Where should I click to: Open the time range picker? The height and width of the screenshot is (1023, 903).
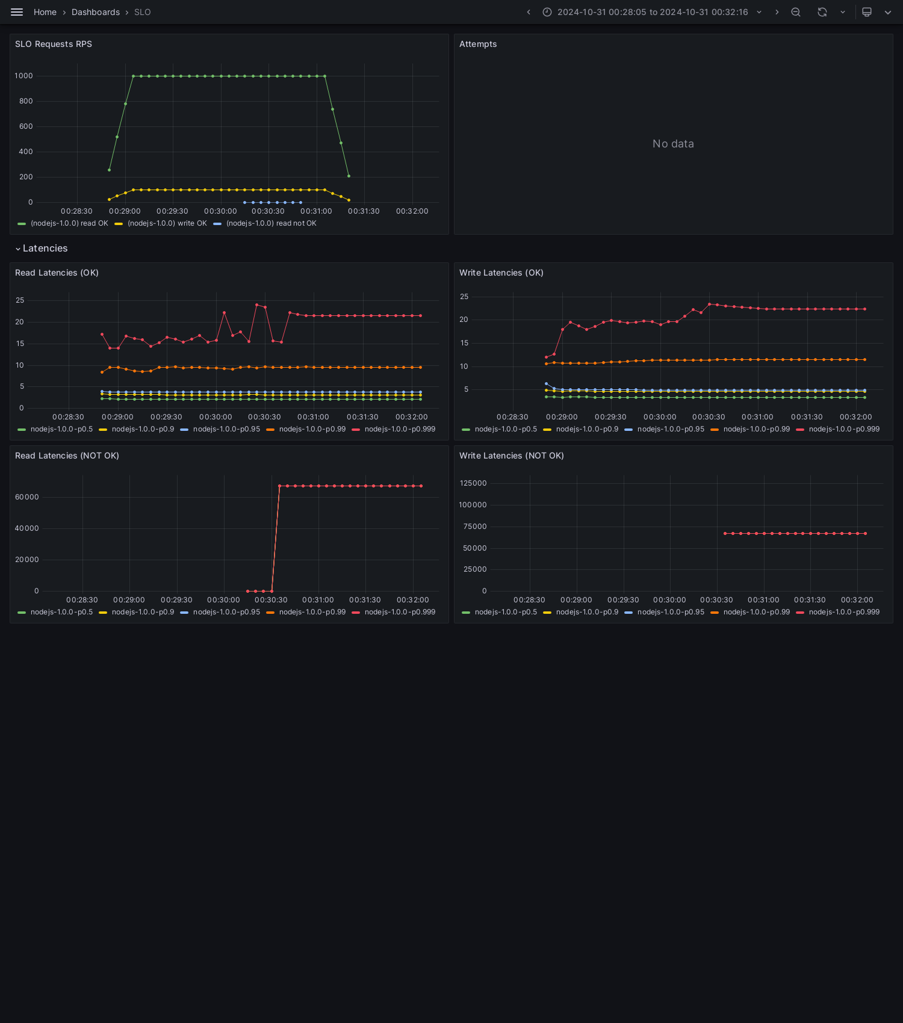pos(653,12)
